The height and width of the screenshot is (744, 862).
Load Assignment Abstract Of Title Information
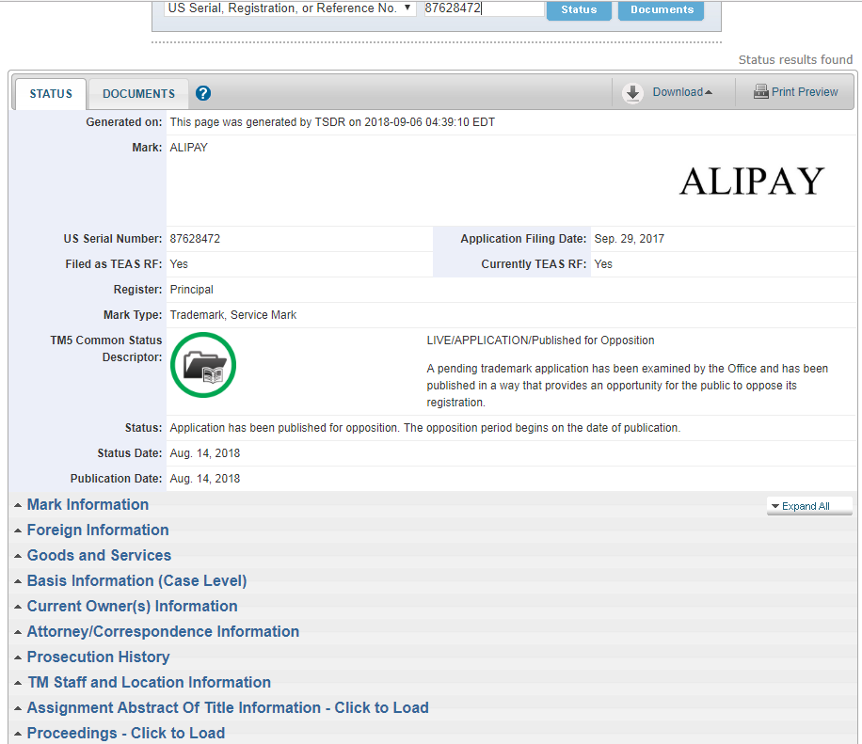228,707
